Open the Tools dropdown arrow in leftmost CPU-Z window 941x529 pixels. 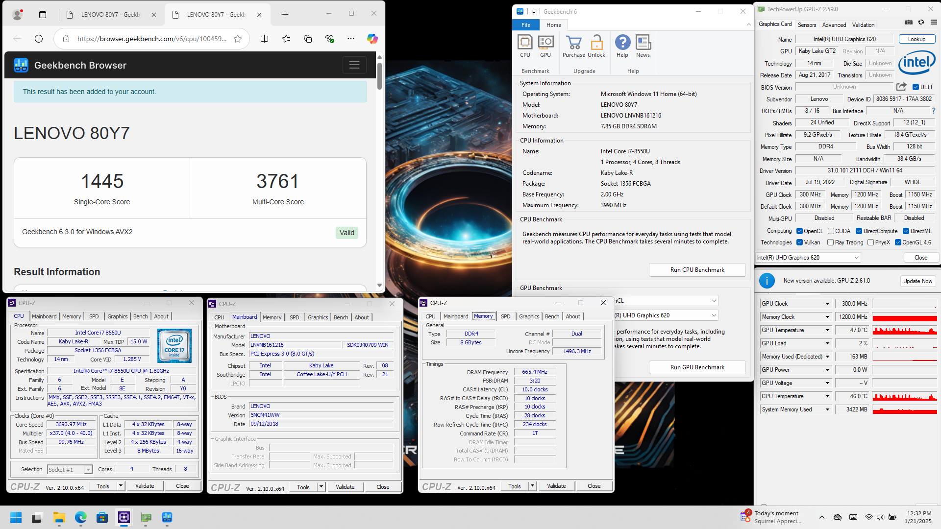(121, 486)
